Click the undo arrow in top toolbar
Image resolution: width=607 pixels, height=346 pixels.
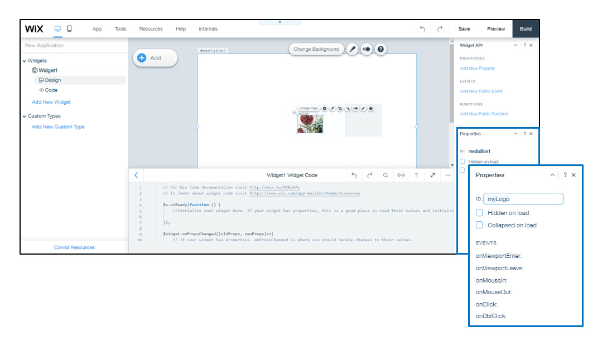coord(422,29)
